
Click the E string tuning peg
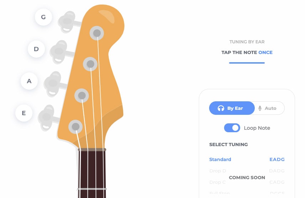[47, 117]
